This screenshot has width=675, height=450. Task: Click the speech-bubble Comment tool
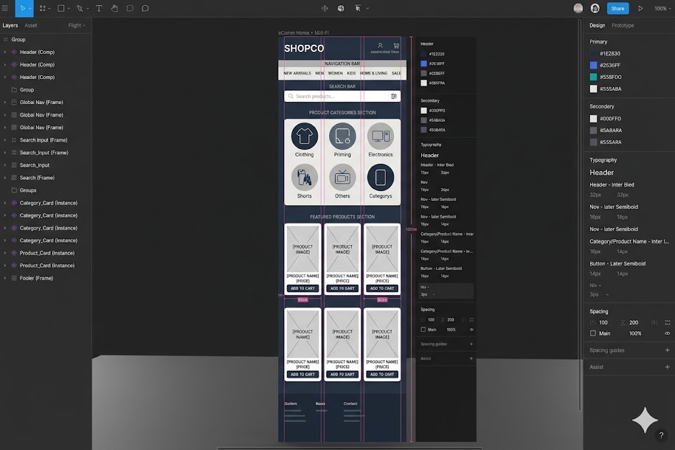(130, 8)
